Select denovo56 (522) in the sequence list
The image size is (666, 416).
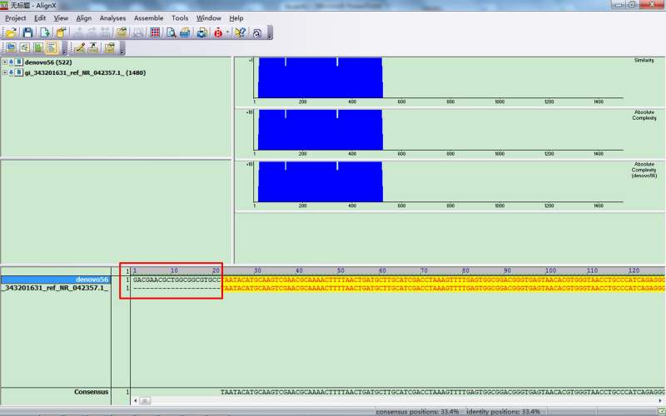pyautogui.click(x=48, y=62)
